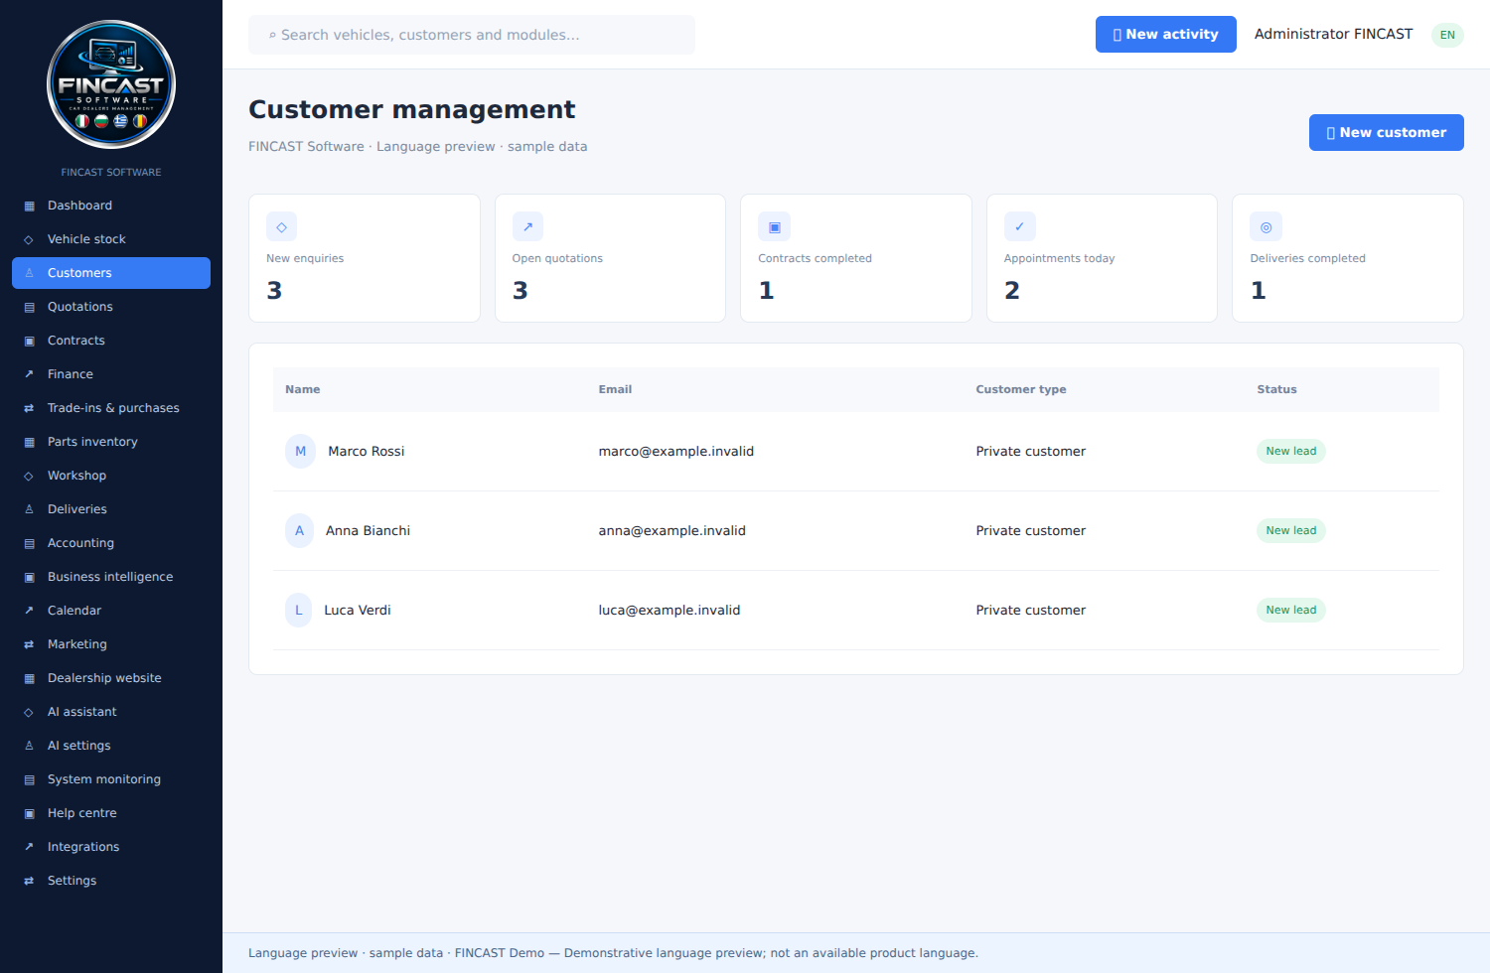
Task: Click Anna Bianchi's avatar initial
Action: coord(299,530)
